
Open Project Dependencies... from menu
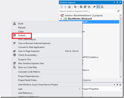pos(29,76)
